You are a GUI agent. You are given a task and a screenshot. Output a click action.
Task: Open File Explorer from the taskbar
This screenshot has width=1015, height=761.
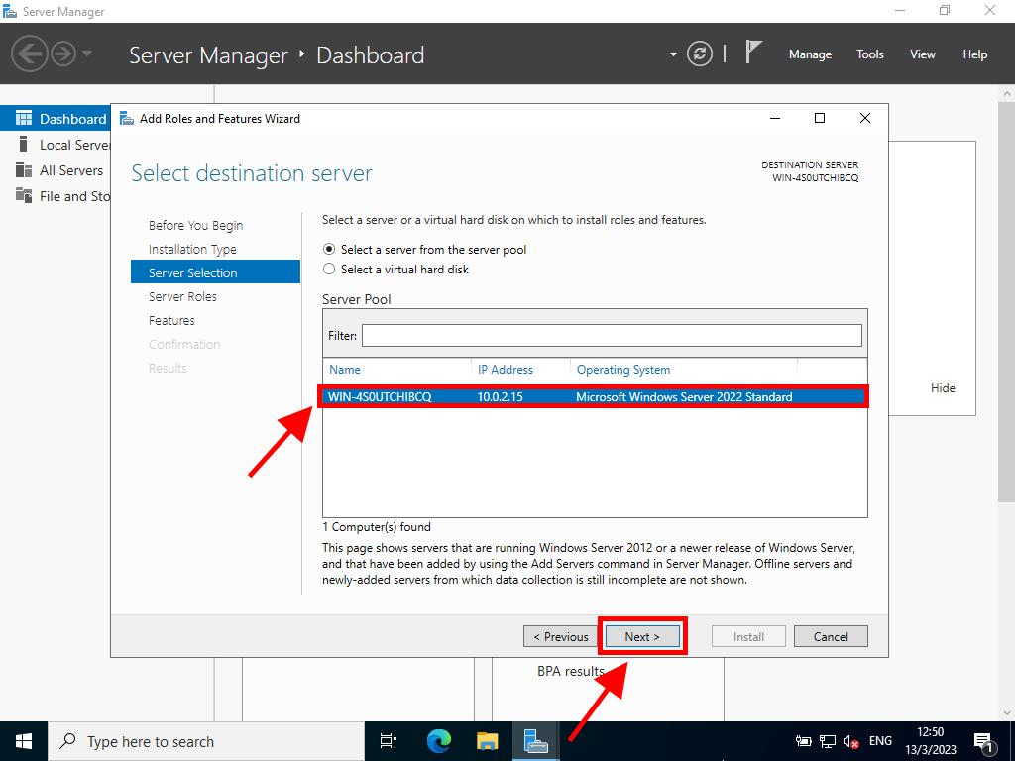click(x=487, y=741)
